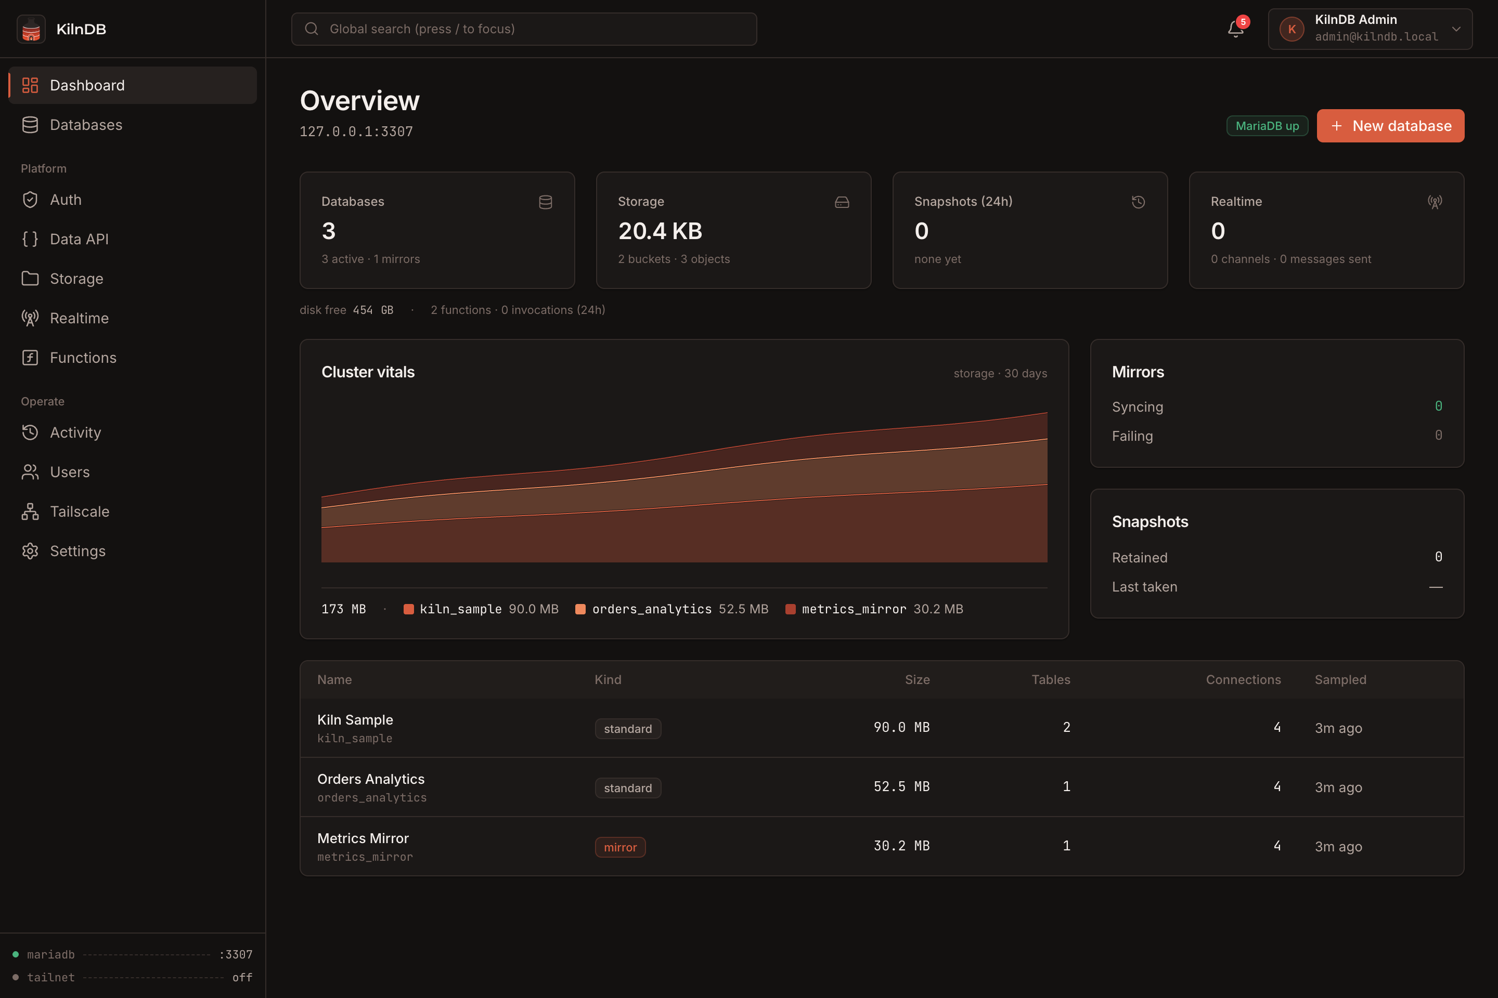Click the Tailscale network icon
1498x998 pixels.
point(30,511)
